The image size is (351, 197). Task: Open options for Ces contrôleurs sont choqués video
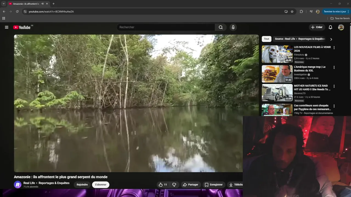pos(334,106)
